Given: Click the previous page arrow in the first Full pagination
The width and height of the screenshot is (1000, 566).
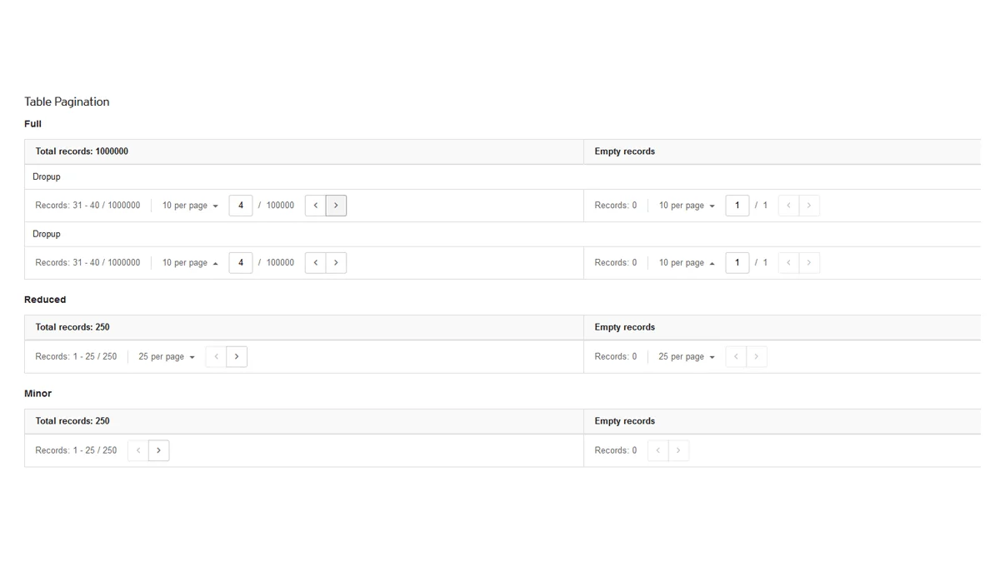Looking at the screenshot, I should click(315, 205).
